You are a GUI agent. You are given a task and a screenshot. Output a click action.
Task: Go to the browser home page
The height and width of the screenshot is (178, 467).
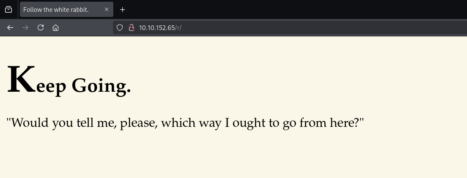55,27
